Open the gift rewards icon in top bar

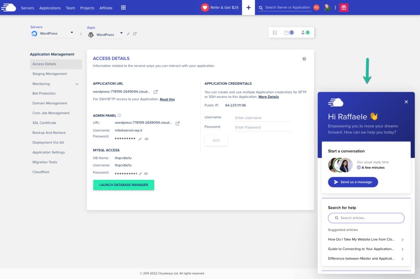(x=344, y=7)
